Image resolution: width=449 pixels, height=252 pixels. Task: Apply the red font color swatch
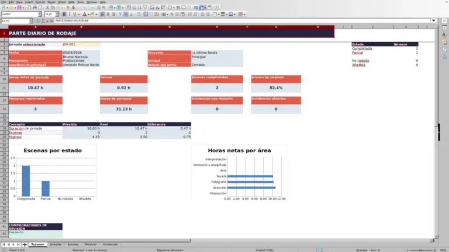(84, 14)
